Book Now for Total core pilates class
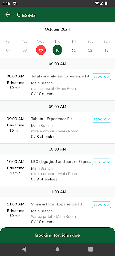Viewport: 115px width, 256px height. [x=102, y=77]
